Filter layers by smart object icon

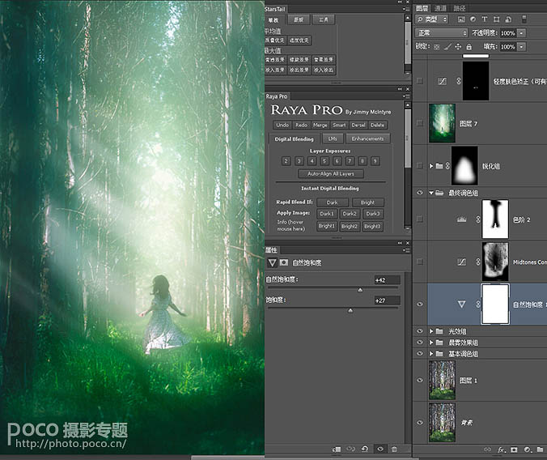click(x=508, y=19)
